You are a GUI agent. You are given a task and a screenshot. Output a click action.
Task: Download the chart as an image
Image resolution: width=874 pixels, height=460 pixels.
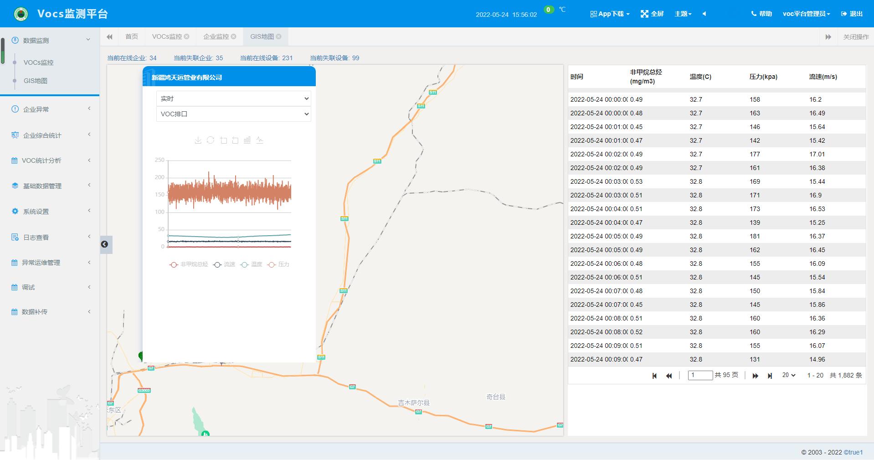(x=198, y=140)
